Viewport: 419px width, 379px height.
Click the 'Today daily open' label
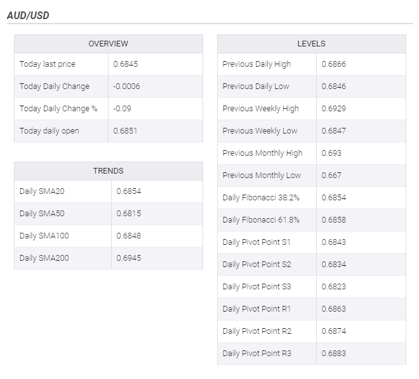click(x=49, y=131)
